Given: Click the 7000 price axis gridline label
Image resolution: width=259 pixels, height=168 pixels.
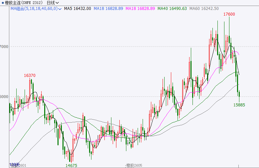Looking at the screenshot, I should (5, 47).
